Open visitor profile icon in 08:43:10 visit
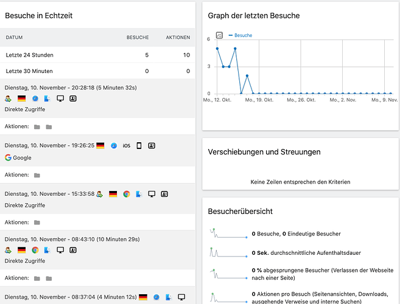 click(73, 250)
